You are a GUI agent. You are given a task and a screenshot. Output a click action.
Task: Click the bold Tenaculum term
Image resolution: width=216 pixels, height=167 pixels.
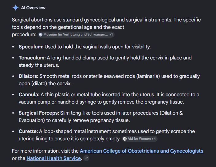click(x=32, y=58)
